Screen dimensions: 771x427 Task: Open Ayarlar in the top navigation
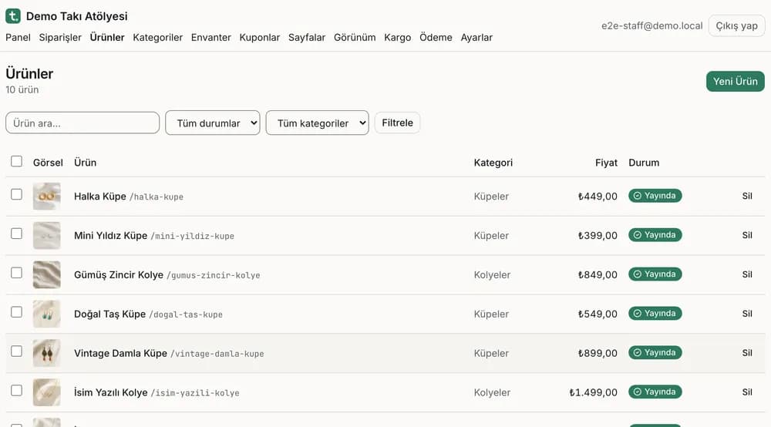click(x=476, y=37)
